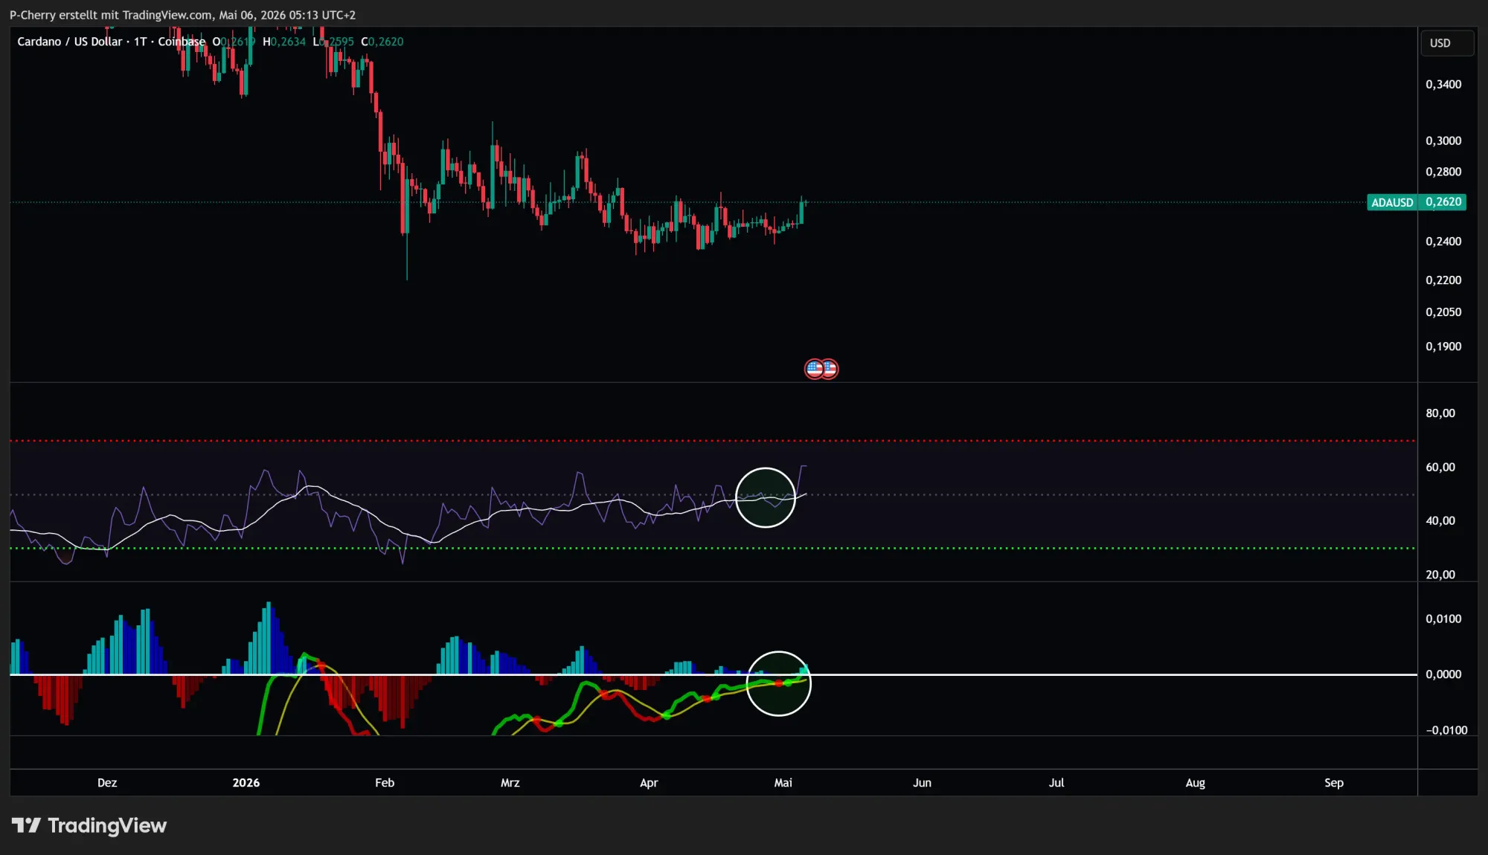Click the Feb label on time axis

click(385, 783)
